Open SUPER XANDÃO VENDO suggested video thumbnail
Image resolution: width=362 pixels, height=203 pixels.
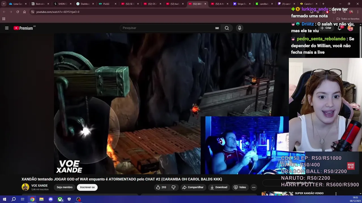tap(277, 194)
